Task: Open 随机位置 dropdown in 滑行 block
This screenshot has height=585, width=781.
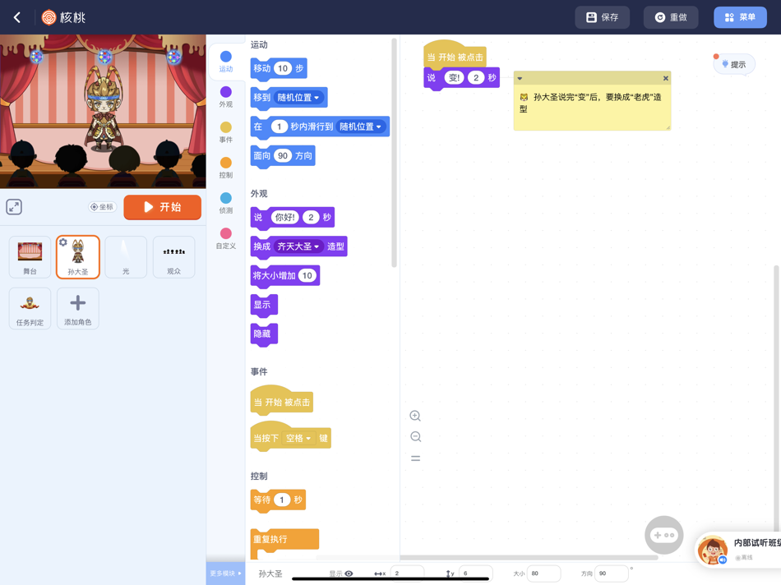Action: pyautogui.click(x=361, y=127)
